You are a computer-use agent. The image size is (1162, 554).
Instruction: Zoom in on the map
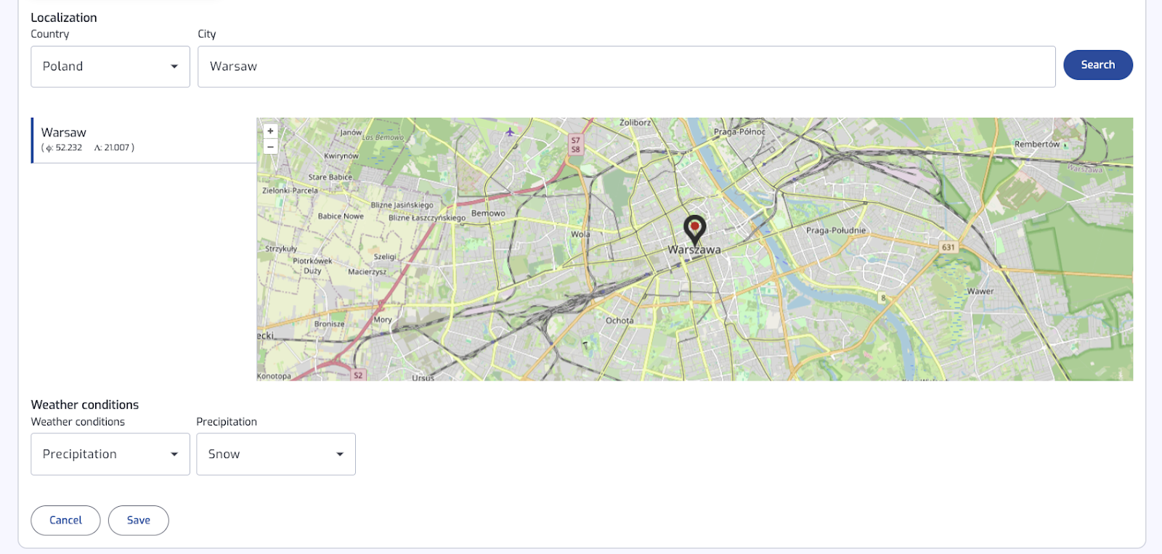pyautogui.click(x=270, y=131)
